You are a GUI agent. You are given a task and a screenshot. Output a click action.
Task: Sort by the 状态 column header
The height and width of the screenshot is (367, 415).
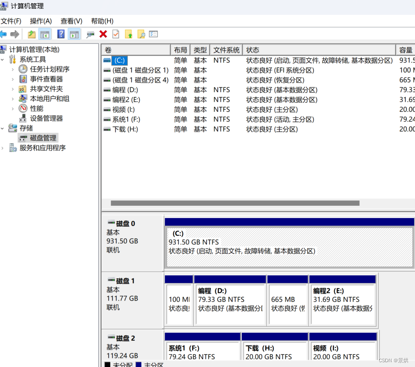[319, 50]
